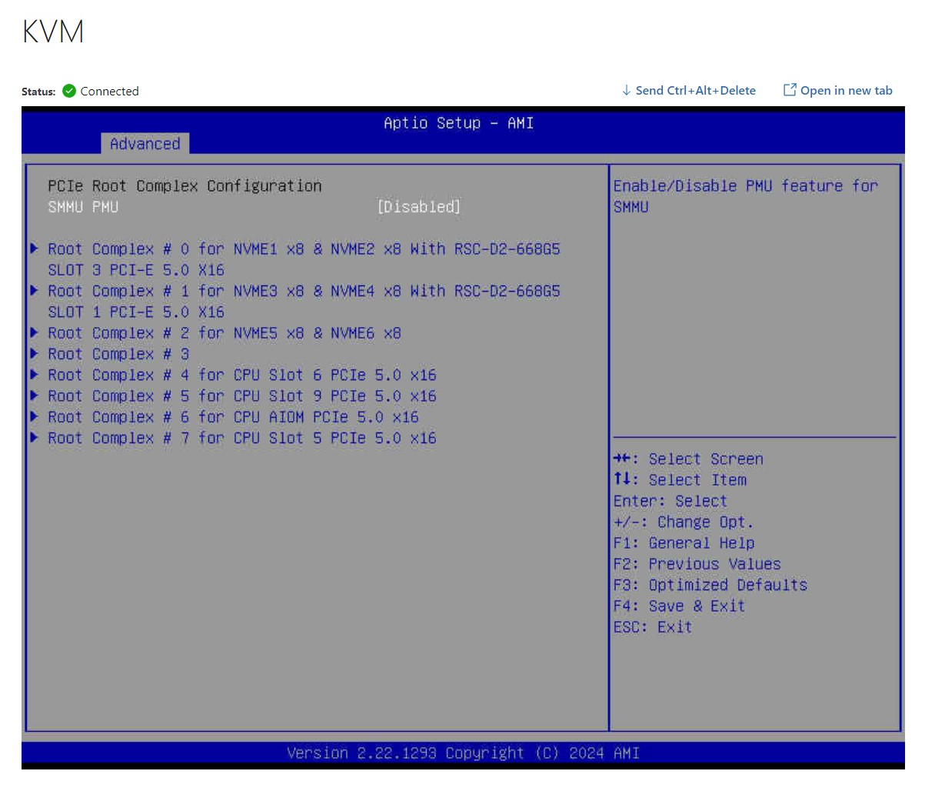Image resolution: width=945 pixels, height=791 pixels.
Task: Select the SMMU PMU setting label
Action: click(83, 207)
